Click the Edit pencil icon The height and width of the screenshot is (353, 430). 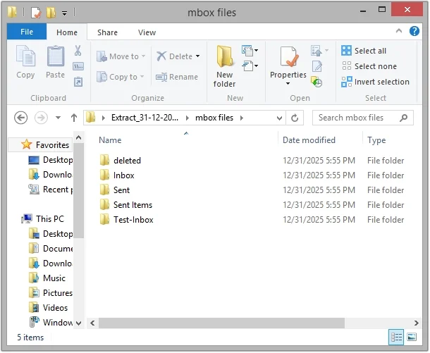(317, 66)
